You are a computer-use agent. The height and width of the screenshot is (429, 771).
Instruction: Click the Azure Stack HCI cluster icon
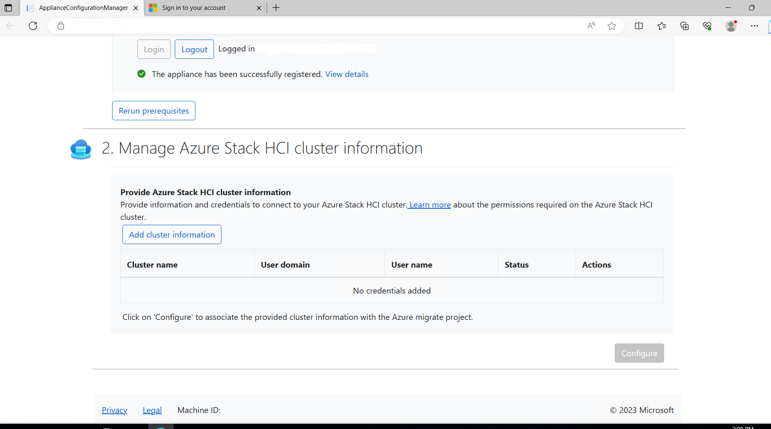[x=81, y=149]
